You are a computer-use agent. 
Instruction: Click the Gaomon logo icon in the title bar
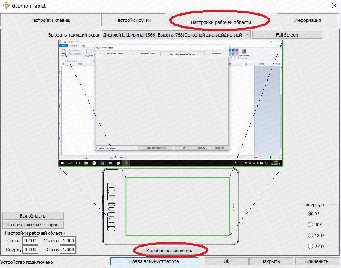coord(6,5)
